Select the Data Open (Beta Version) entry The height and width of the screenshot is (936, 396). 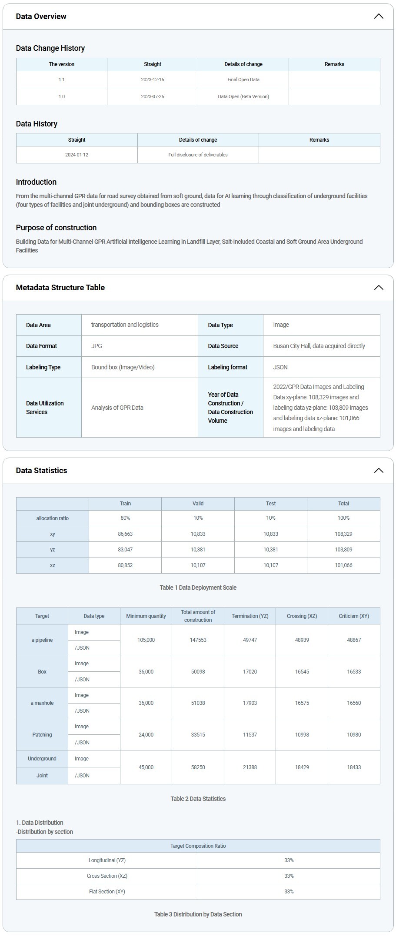(243, 96)
